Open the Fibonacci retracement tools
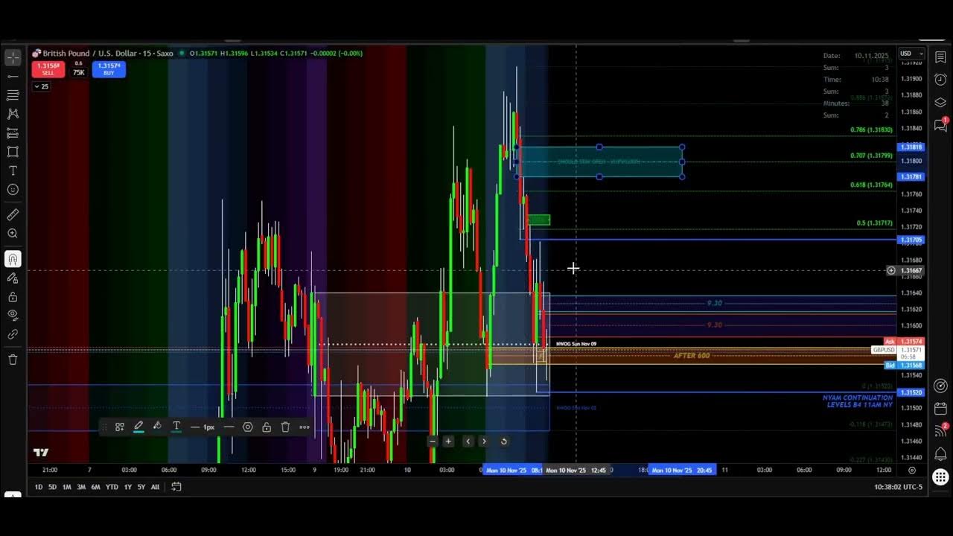Viewport: 953px width, 536px height. [x=13, y=95]
